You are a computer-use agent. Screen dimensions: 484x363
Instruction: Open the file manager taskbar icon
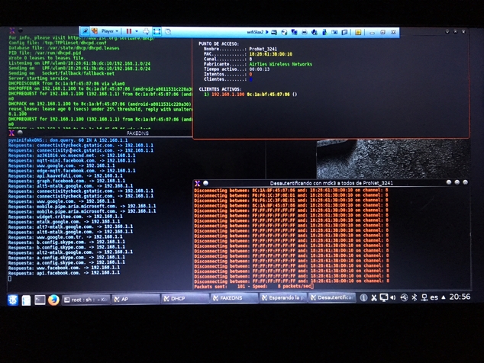[x=27, y=300]
